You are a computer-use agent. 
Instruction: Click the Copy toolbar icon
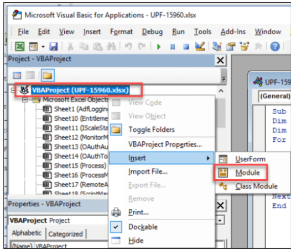pos(84,46)
